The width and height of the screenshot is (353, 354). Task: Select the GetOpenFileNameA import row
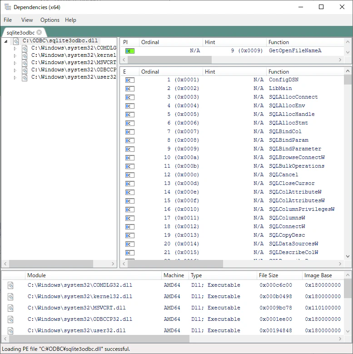point(232,51)
